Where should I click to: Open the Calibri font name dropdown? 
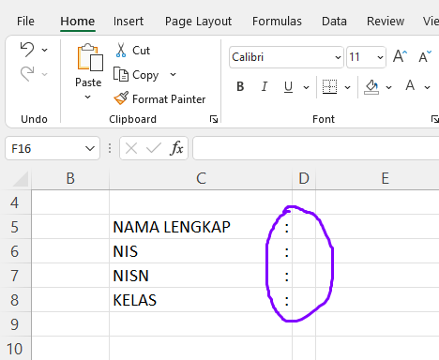338,57
